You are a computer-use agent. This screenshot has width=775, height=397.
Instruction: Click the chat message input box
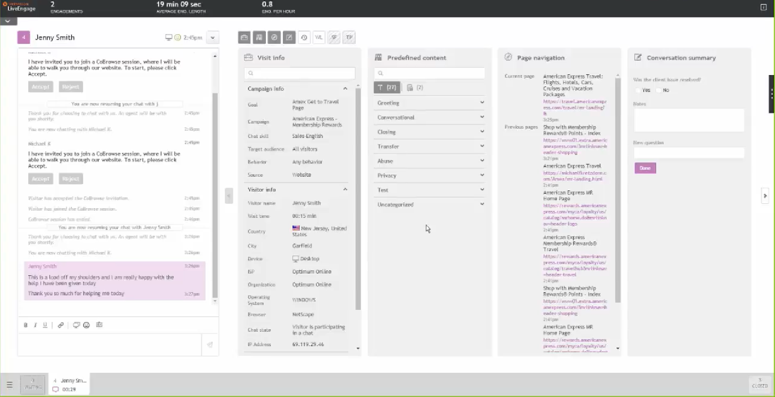point(110,345)
